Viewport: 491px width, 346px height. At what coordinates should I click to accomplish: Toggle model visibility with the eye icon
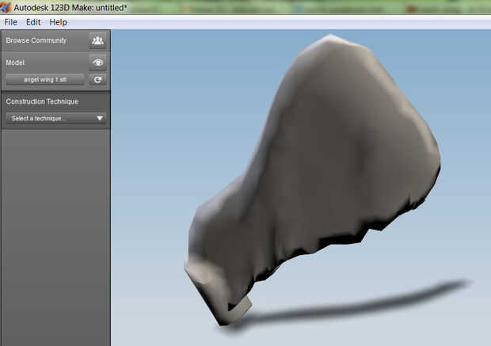97,63
